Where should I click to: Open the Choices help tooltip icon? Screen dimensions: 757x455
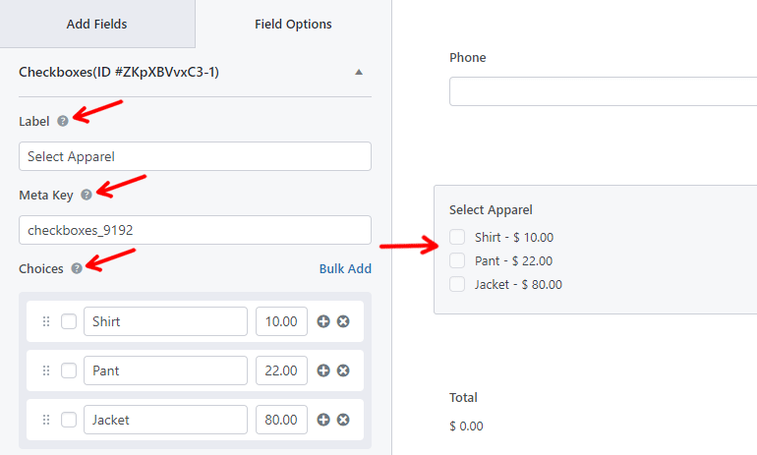tap(77, 268)
